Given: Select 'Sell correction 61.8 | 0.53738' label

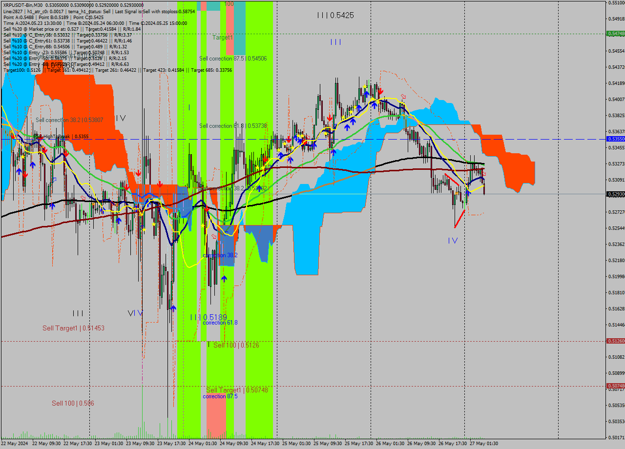Looking at the screenshot, I should coord(233,126).
